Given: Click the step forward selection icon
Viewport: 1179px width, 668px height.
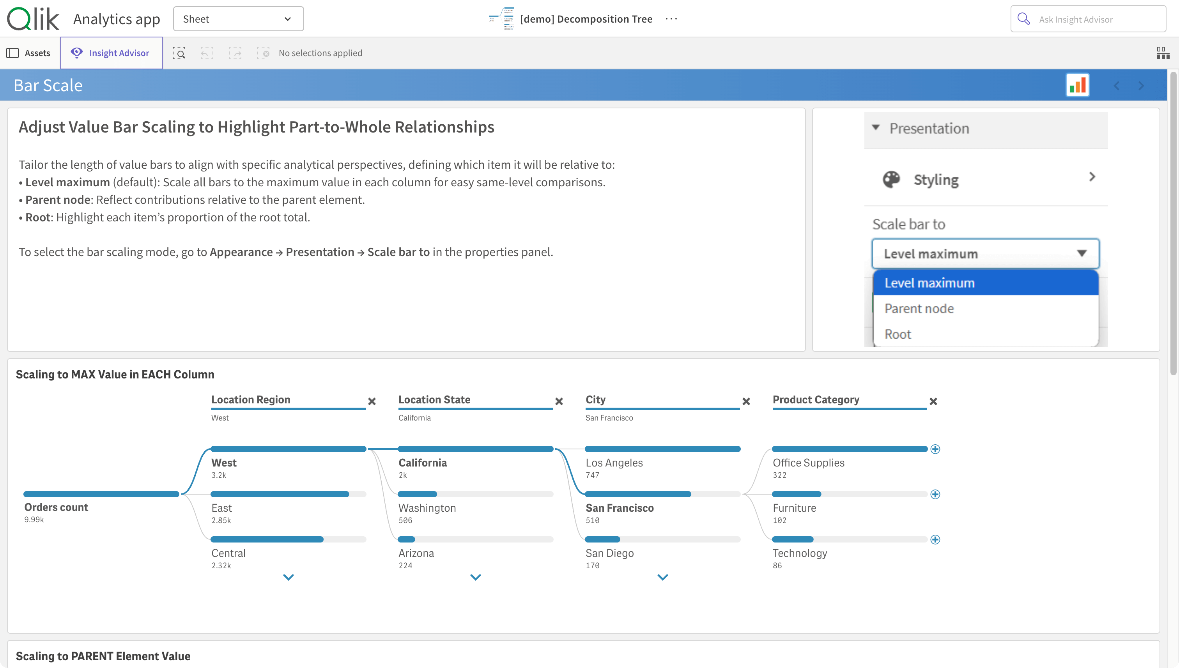Looking at the screenshot, I should tap(235, 53).
